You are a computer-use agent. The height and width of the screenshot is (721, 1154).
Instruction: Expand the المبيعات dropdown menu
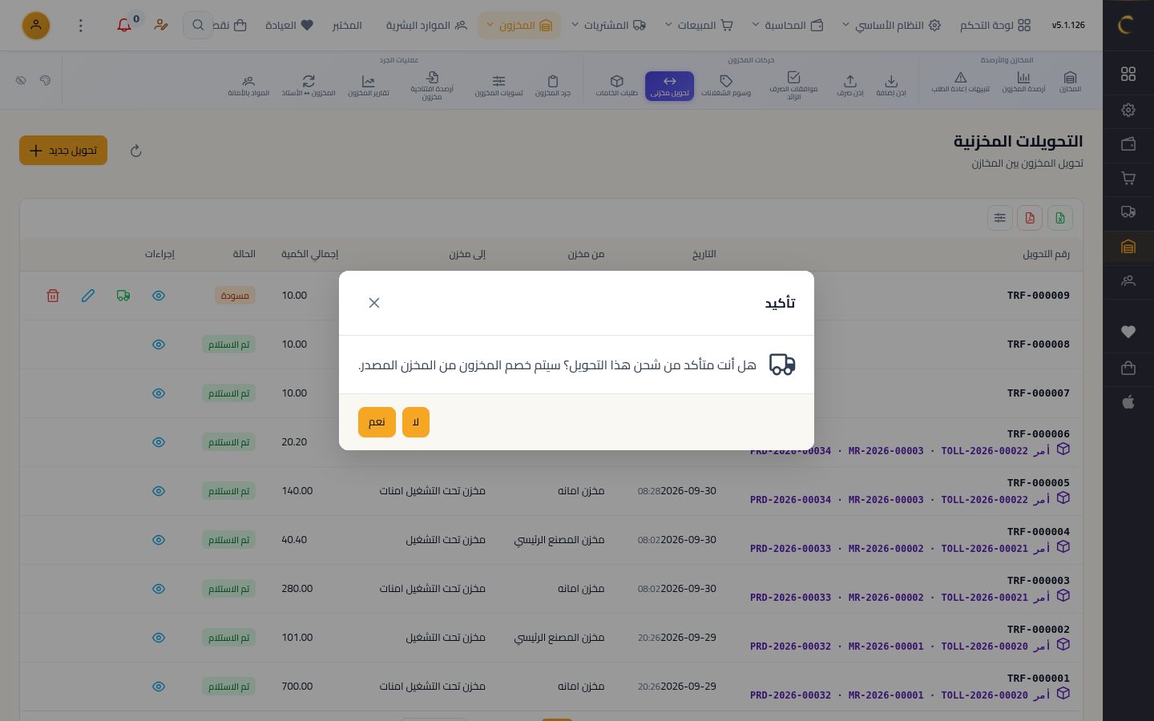click(x=699, y=26)
